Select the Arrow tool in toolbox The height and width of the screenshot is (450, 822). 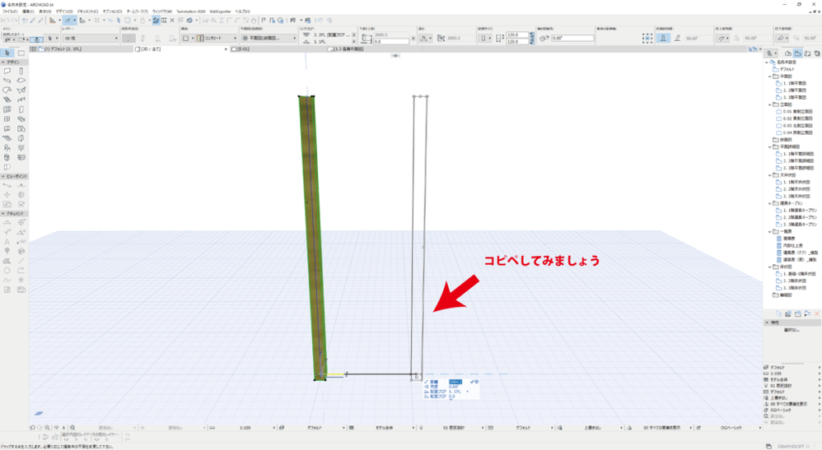(x=7, y=53)
